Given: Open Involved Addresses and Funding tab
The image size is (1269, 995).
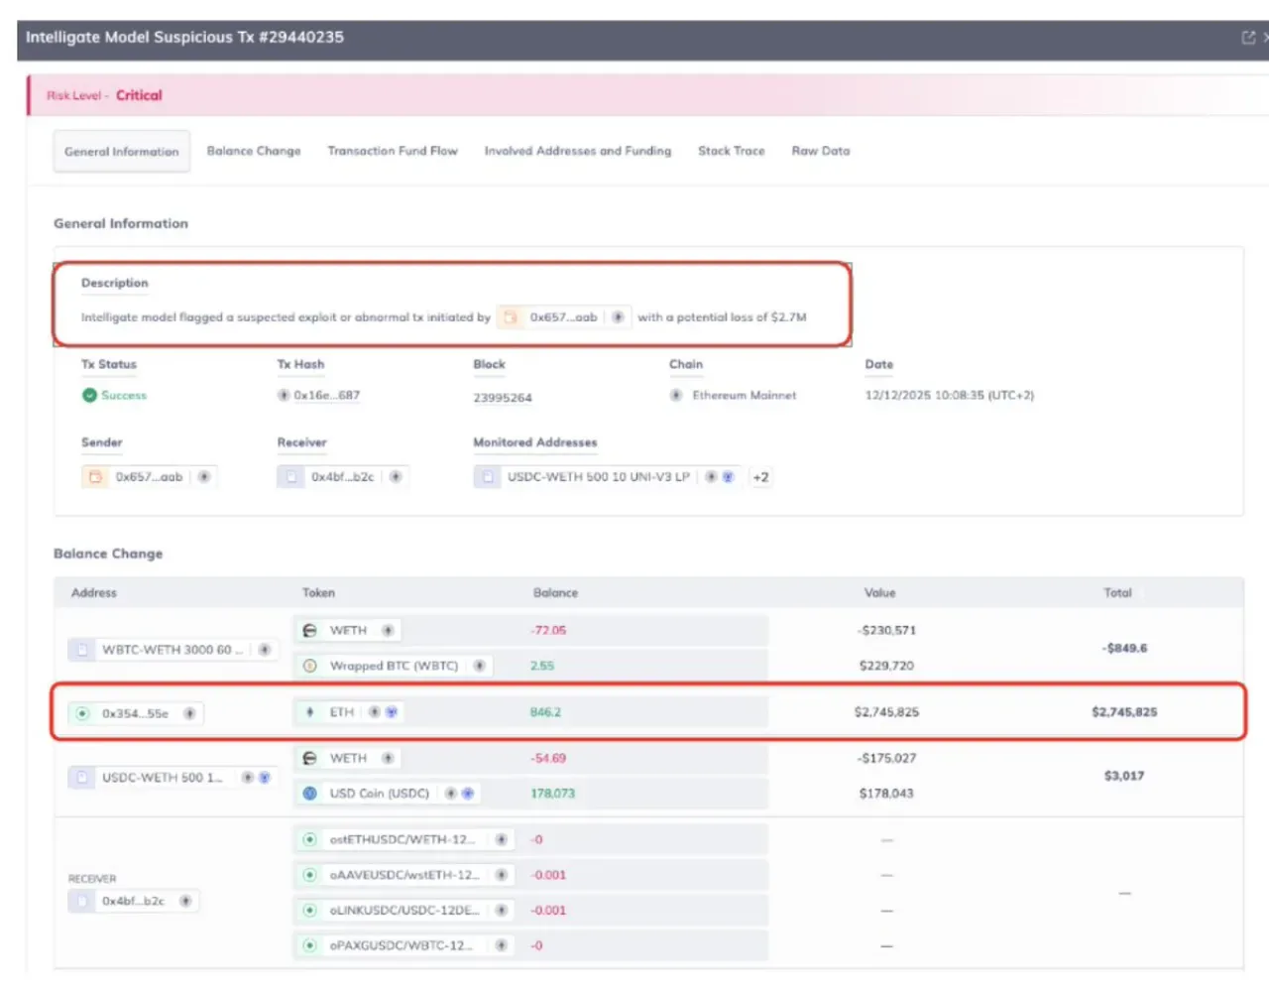Looking at the screenshot, I should tap(578, 151).
